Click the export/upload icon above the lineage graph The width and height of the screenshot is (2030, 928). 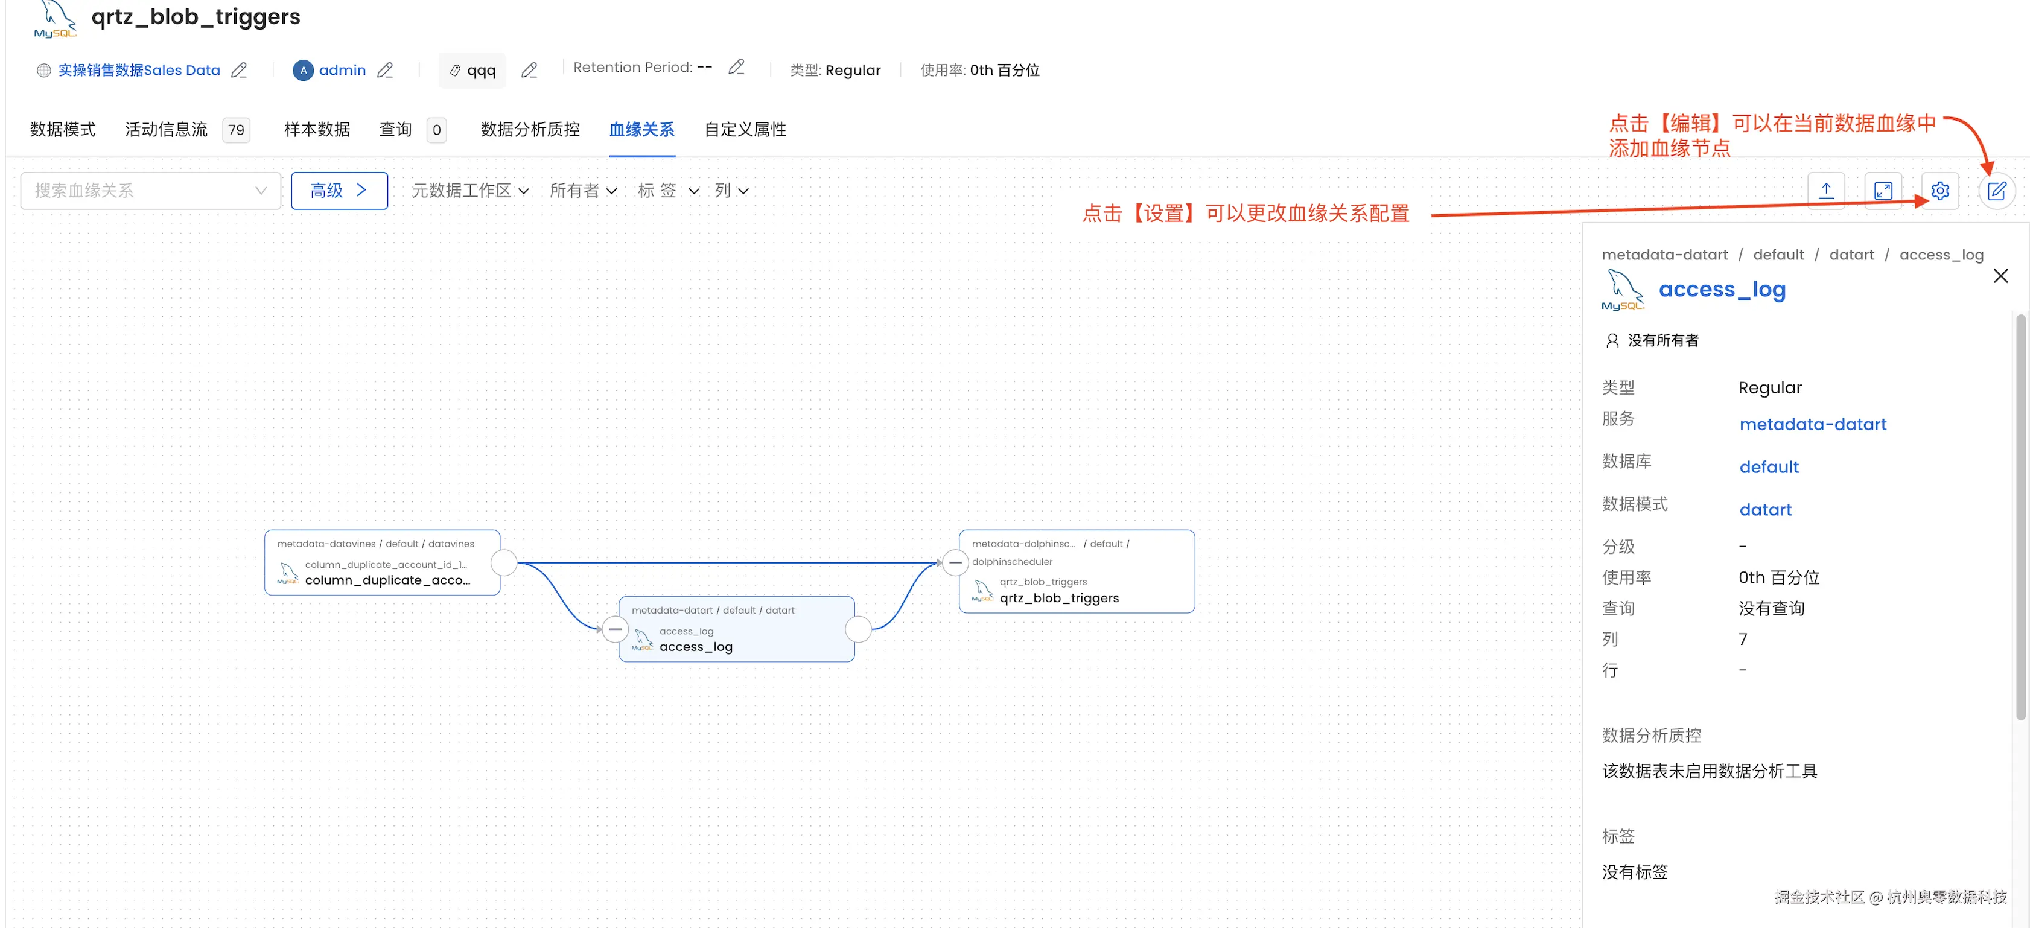pos(1827,191)
